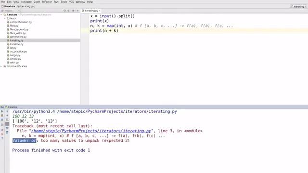Click the print(n + k) code line

104,31
